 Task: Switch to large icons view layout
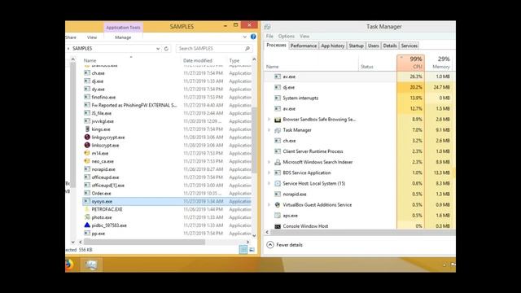252,250
